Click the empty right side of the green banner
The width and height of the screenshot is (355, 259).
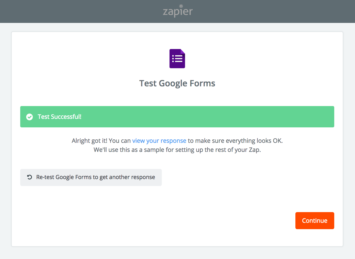pos(240,117)
